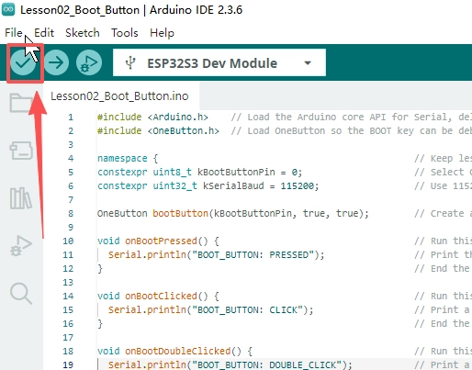Viewport: 472px width, 370px height.
Task: Open the Library Manager books icon
Action: tap(21, 198)
